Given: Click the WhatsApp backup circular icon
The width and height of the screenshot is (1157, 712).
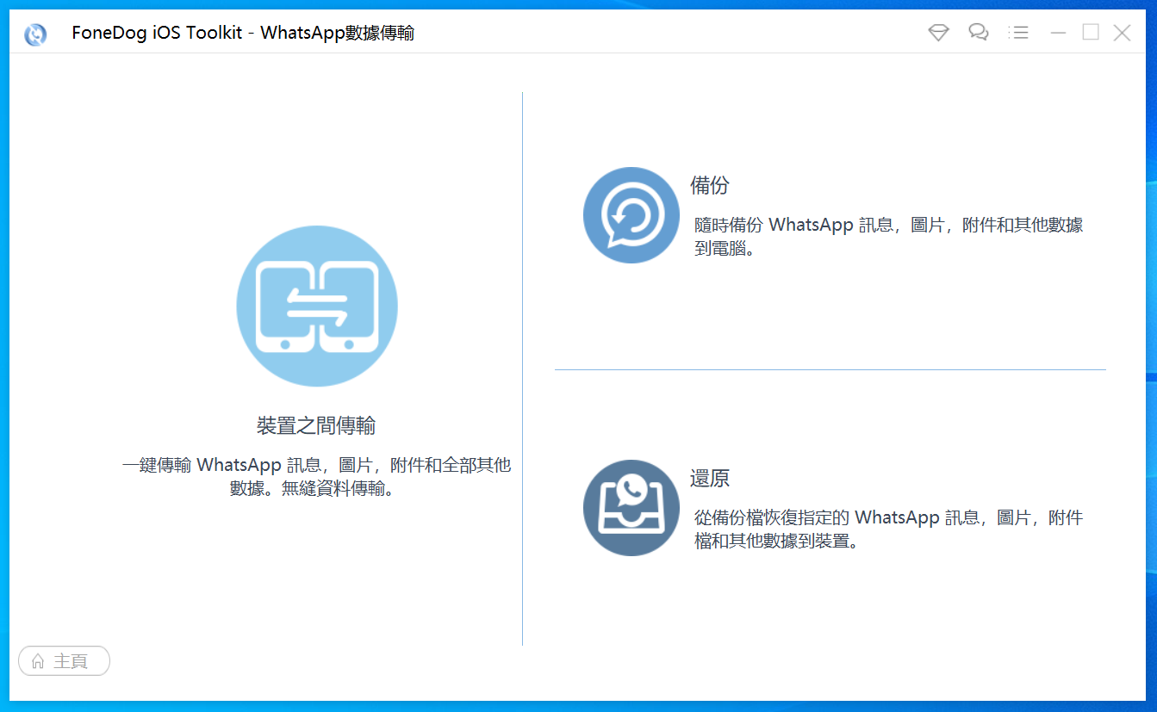Looking at the screenshot, I should (x=631, y=215).
